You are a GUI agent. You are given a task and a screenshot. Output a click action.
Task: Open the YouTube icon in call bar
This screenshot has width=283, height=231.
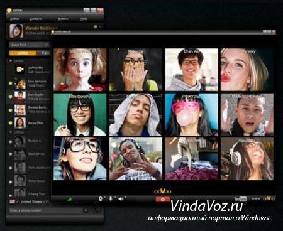tap(240, 198)
